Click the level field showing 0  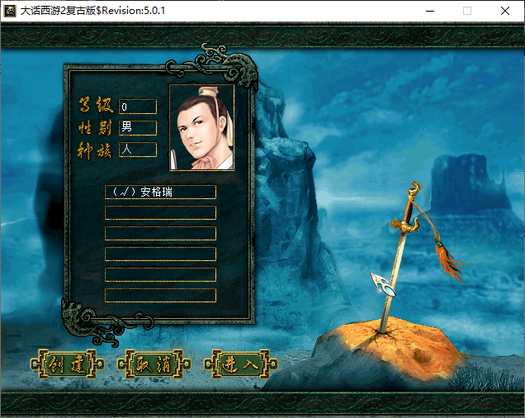pyautogui.click(x=137, y=107)
